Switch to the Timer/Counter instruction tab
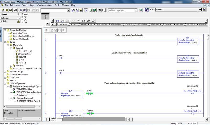 tap(102, 24)
